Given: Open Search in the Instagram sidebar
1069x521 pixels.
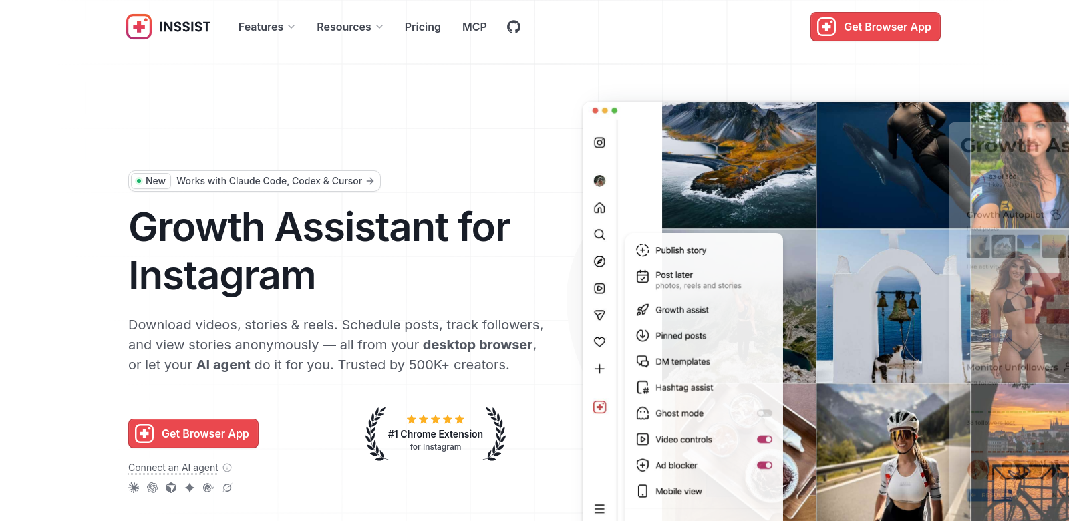Looking at the screenshot, I should click(599, 234).
